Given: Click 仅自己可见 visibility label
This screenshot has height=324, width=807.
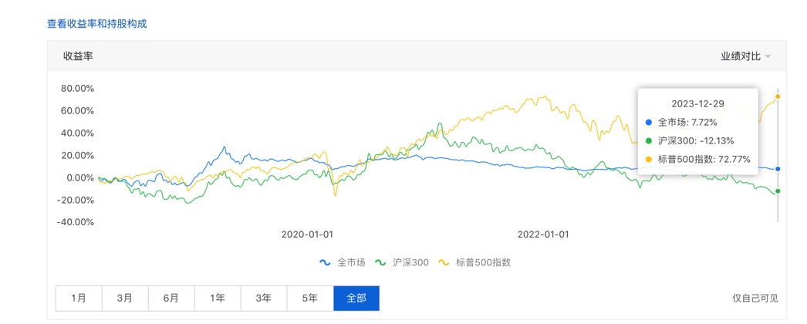Looking at the screenshot, I should [x=755, y=299].
